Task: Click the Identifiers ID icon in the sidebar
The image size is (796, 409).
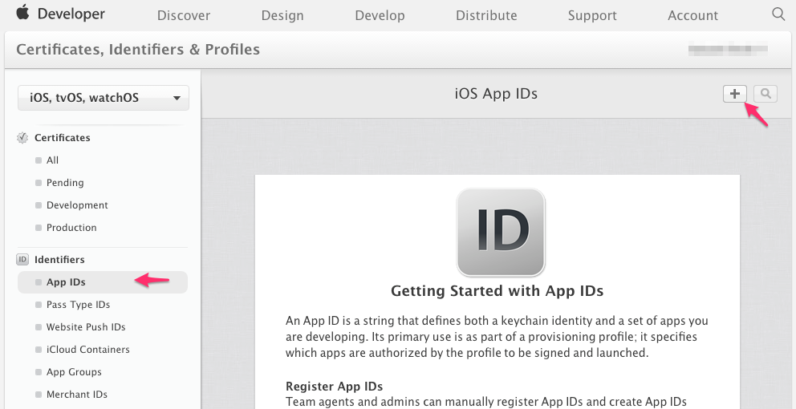Action: tap(22, 259)
